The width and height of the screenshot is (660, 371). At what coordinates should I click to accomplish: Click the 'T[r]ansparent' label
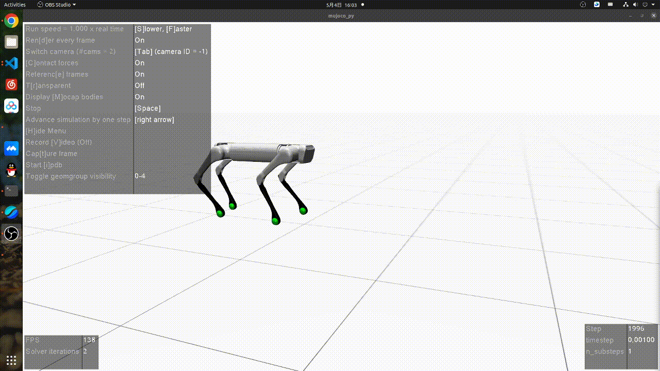point(48,86)
